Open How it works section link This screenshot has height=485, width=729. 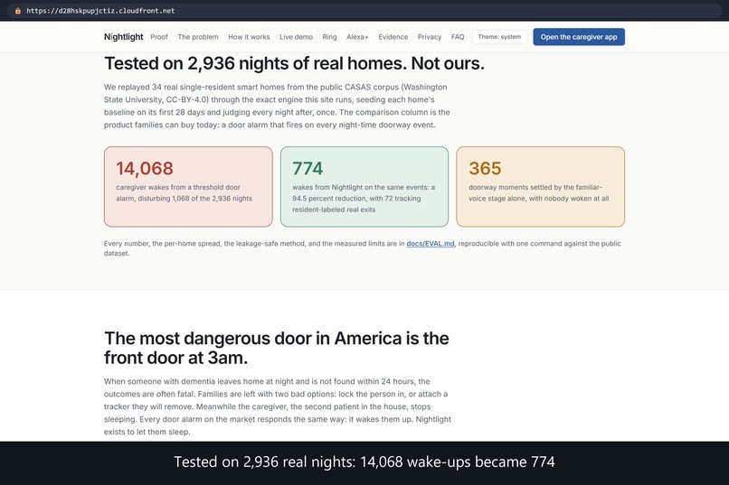coord(249,37)
